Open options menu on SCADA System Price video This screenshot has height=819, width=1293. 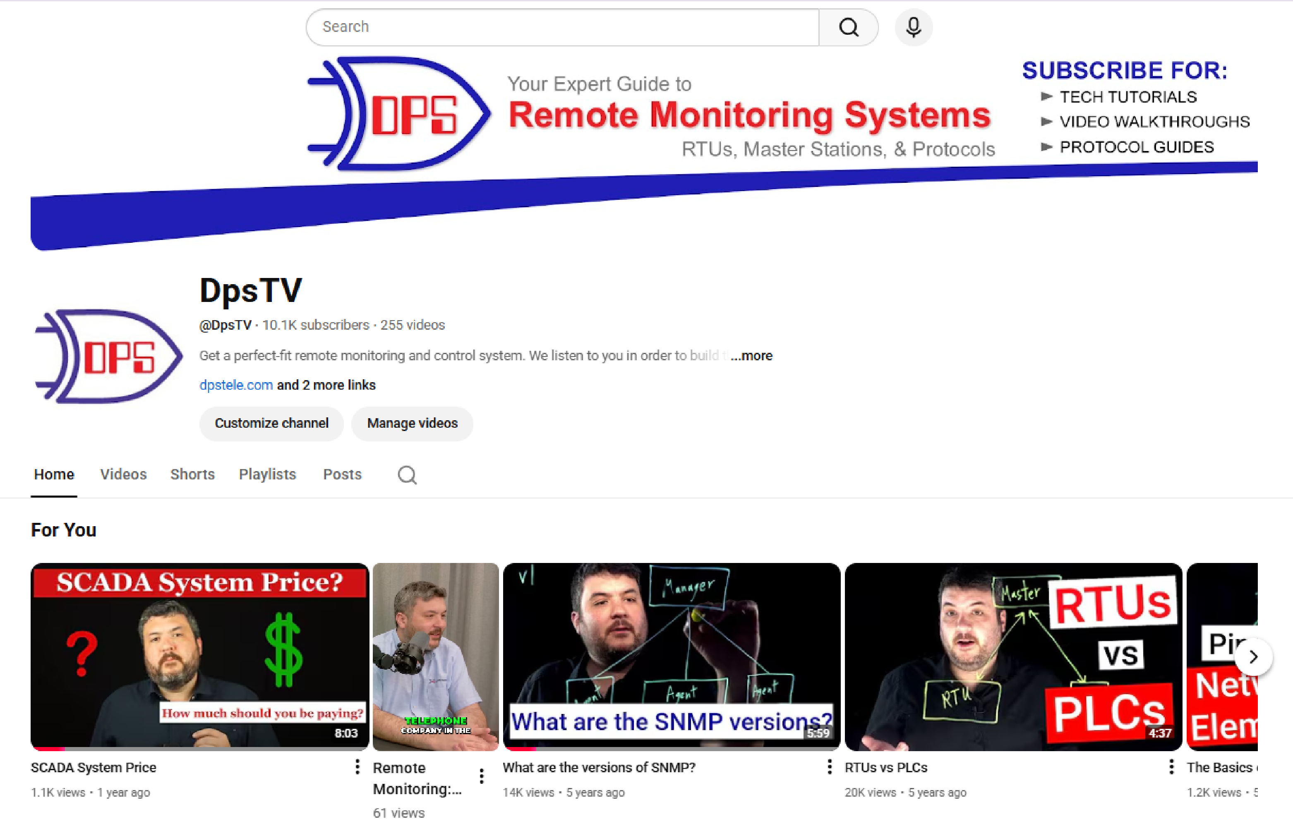357,767
